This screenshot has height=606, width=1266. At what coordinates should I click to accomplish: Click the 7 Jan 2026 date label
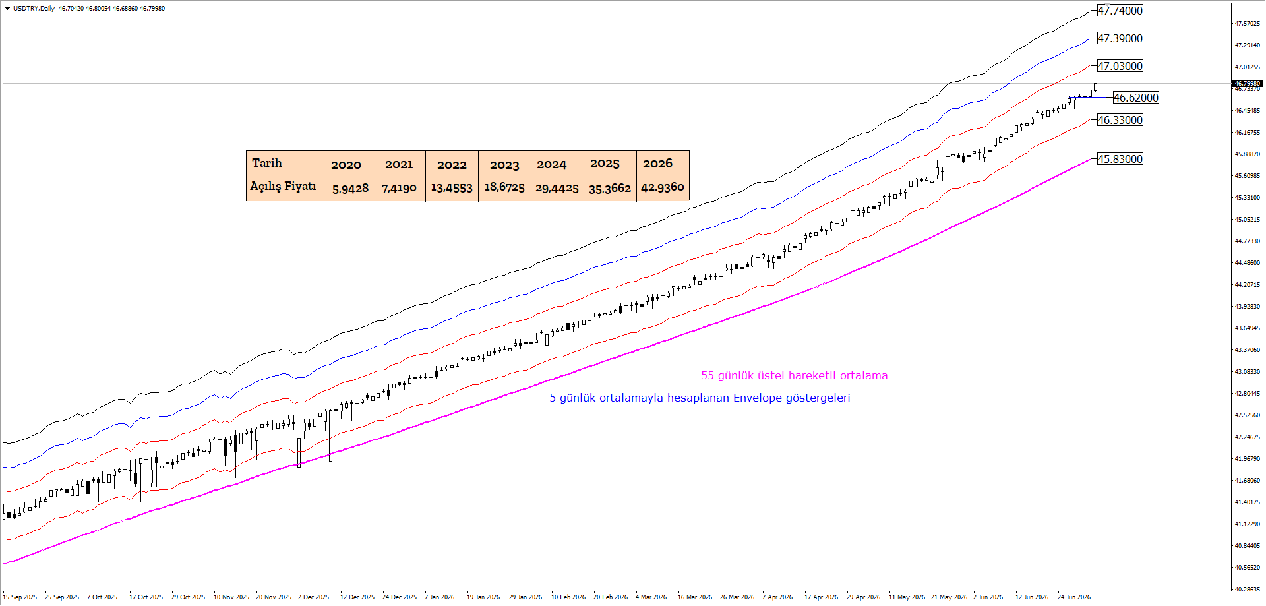(440, 597)
